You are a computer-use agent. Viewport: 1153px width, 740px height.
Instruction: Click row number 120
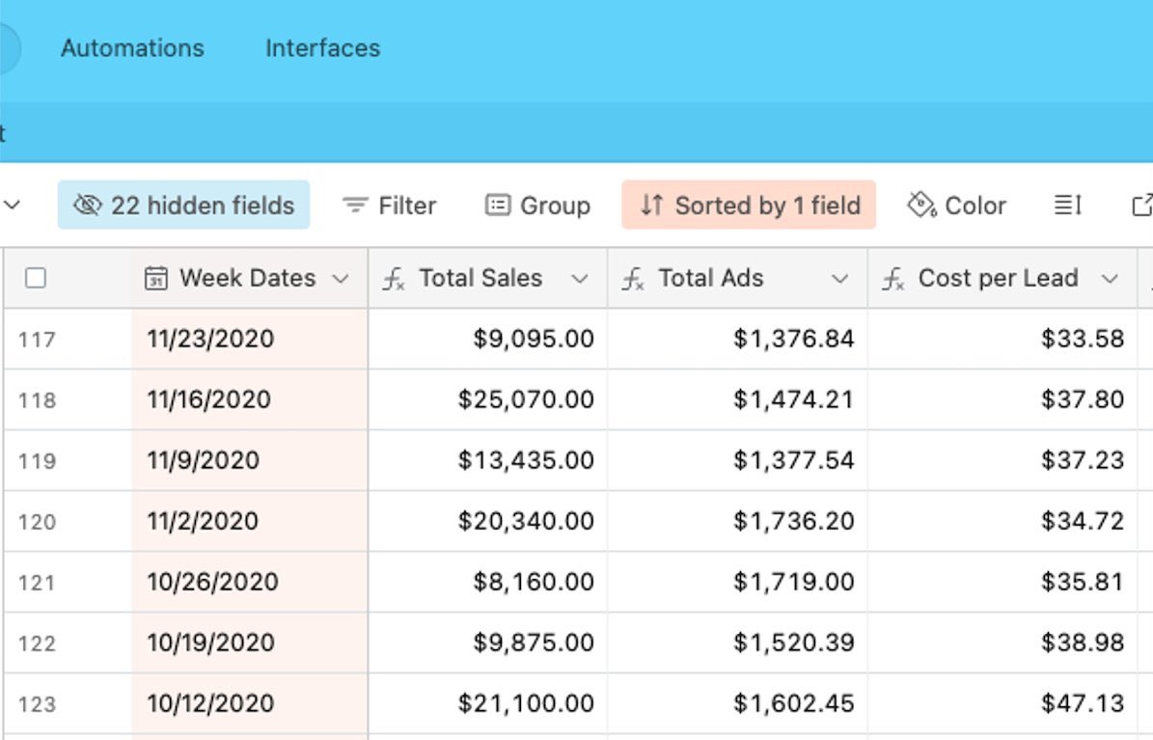coord(37,522)
